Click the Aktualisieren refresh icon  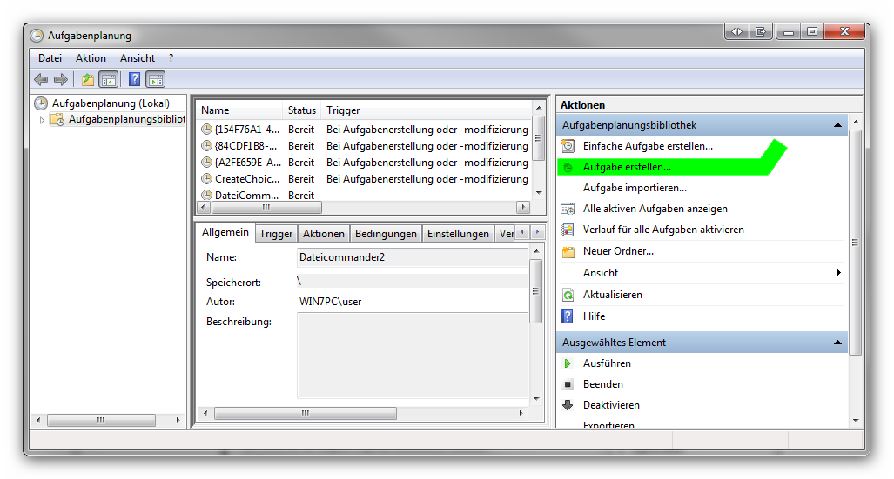pyautogui.click(x=568, y=295)
